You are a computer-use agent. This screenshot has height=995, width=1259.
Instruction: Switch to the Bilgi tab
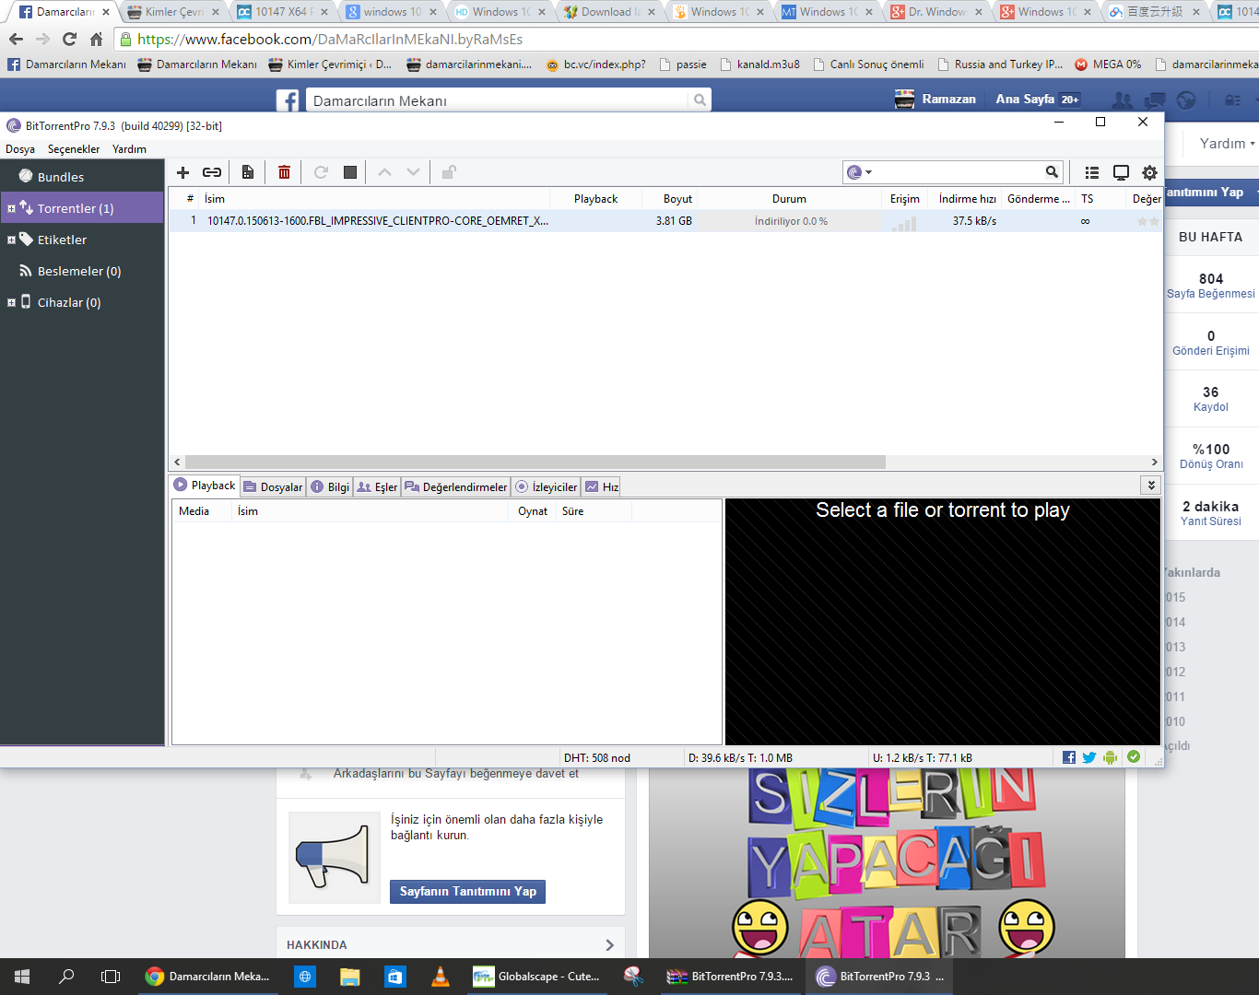[x=330, y=486]
